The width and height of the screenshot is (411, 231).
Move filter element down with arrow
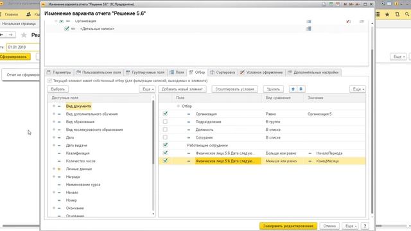301,89
